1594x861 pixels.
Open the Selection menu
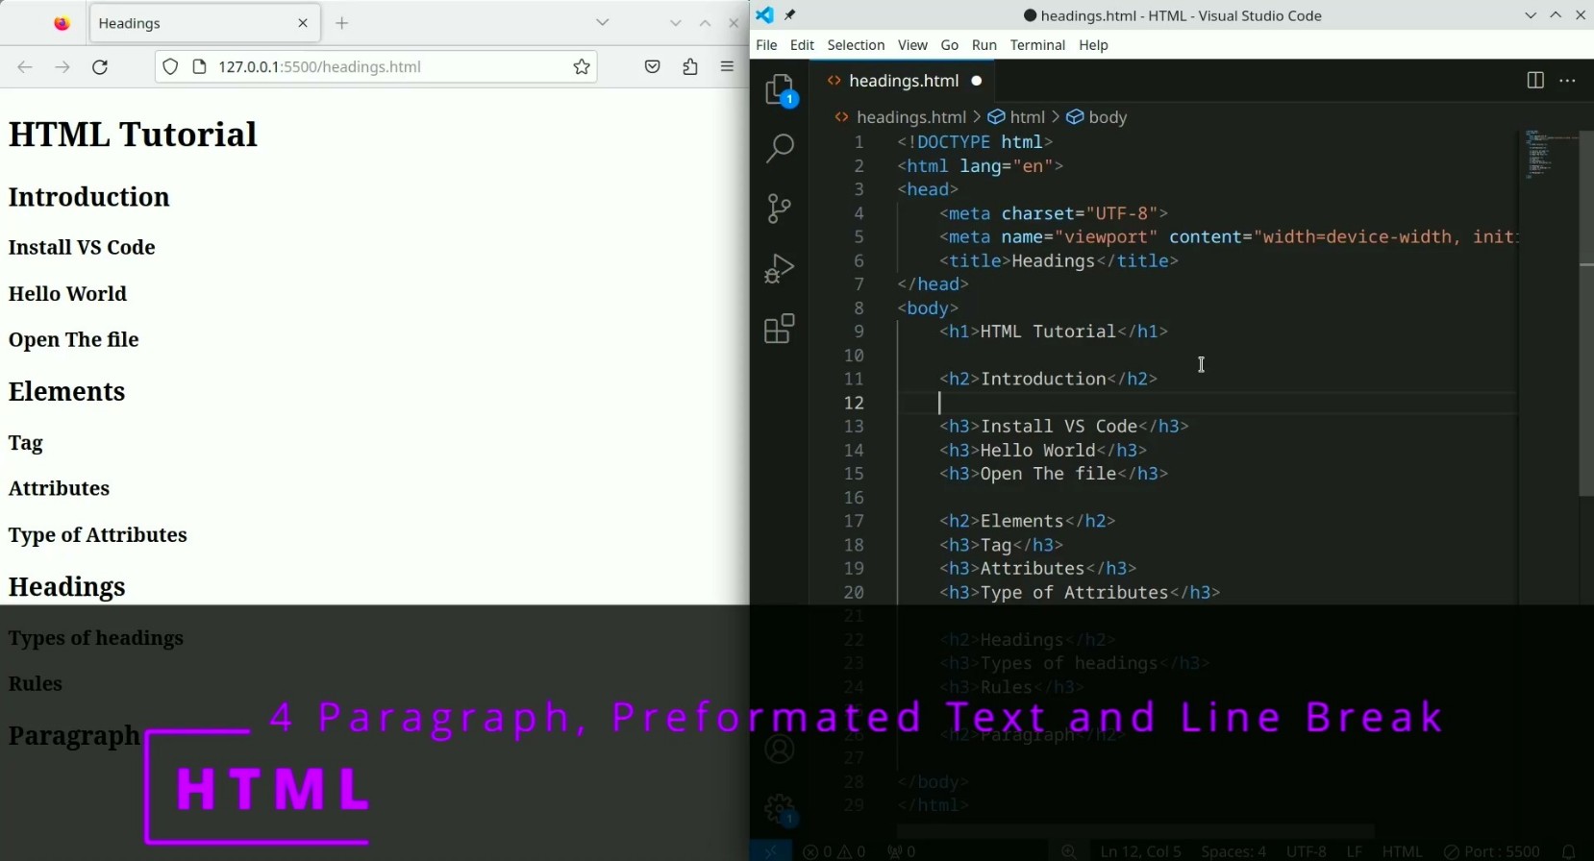[x=856, y=45]
